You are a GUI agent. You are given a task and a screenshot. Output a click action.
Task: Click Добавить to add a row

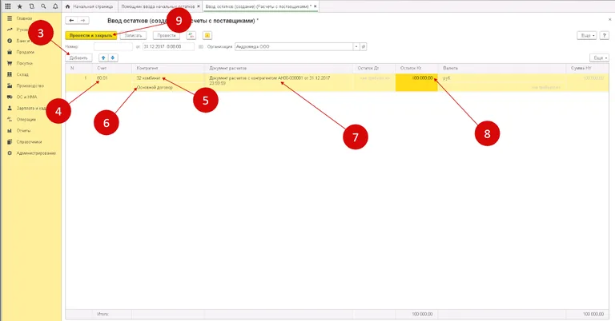pos(78,57)
